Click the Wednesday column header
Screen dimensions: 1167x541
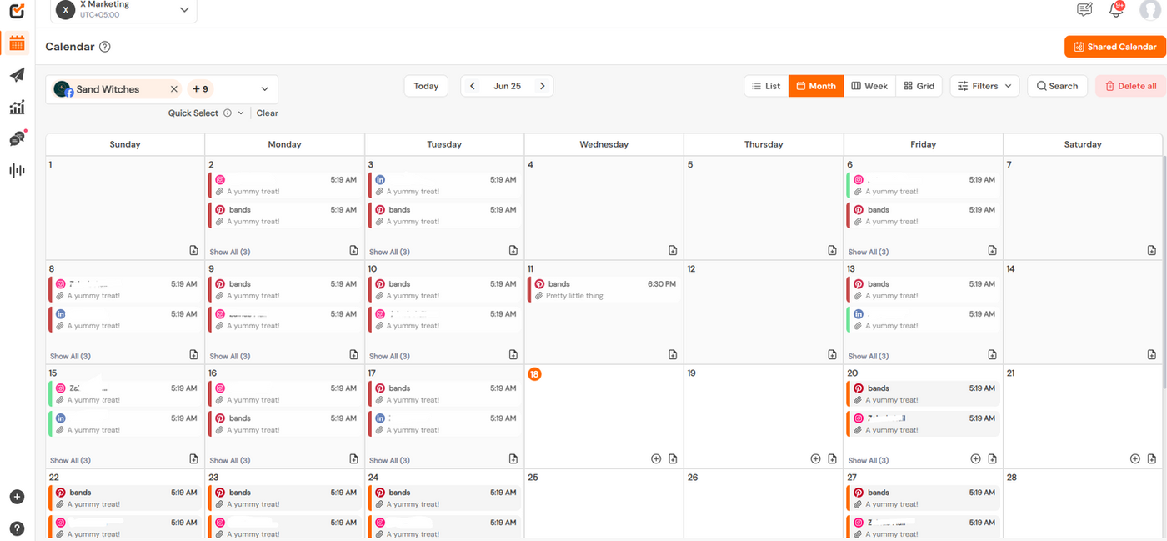click(x=604, y=144)
